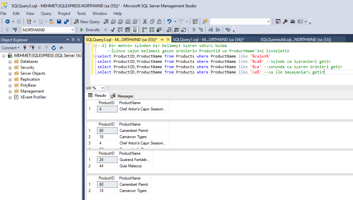The image size is (353, 200).
Task: Click the Undo arrow icon
Action: coord(170,22)
